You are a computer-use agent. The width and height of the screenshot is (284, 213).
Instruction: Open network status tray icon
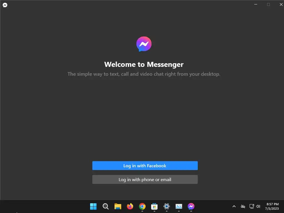(252, 206)
